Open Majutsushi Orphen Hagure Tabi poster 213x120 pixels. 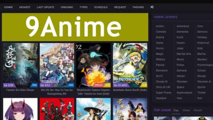click(x=93, y=65)
